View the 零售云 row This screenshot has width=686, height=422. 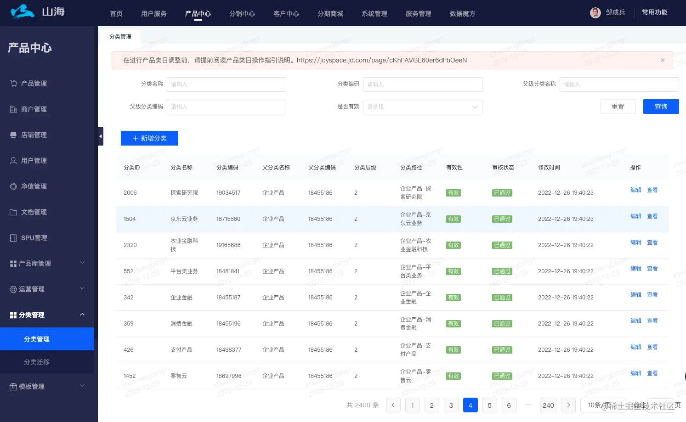tap(652, 373)
